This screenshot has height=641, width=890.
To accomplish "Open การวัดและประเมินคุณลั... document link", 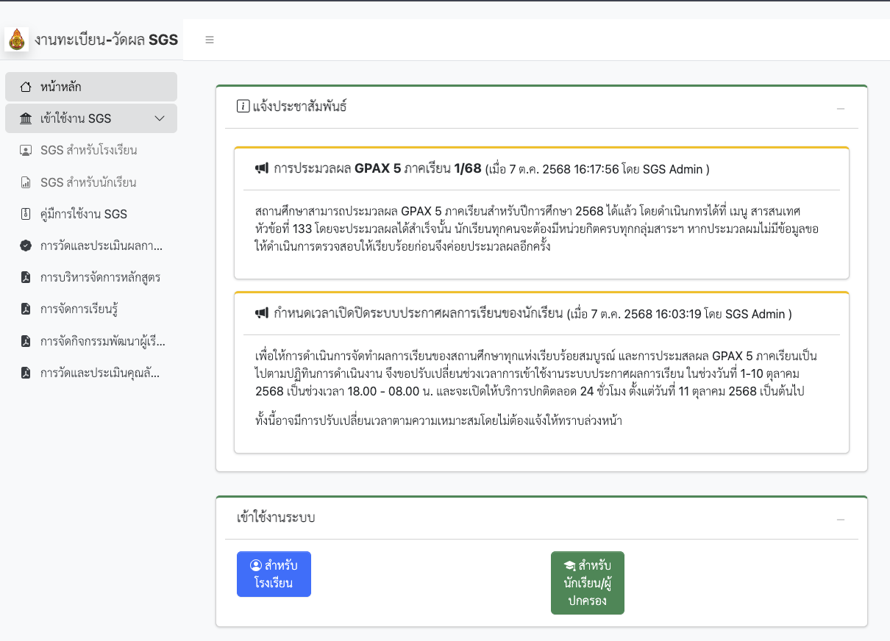I will pos(91,373).
